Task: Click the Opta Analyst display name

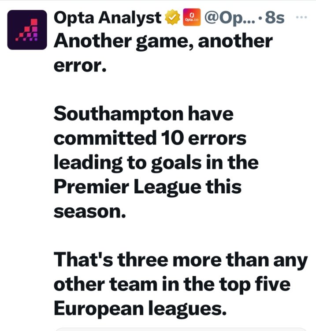Action: [108, 18]
